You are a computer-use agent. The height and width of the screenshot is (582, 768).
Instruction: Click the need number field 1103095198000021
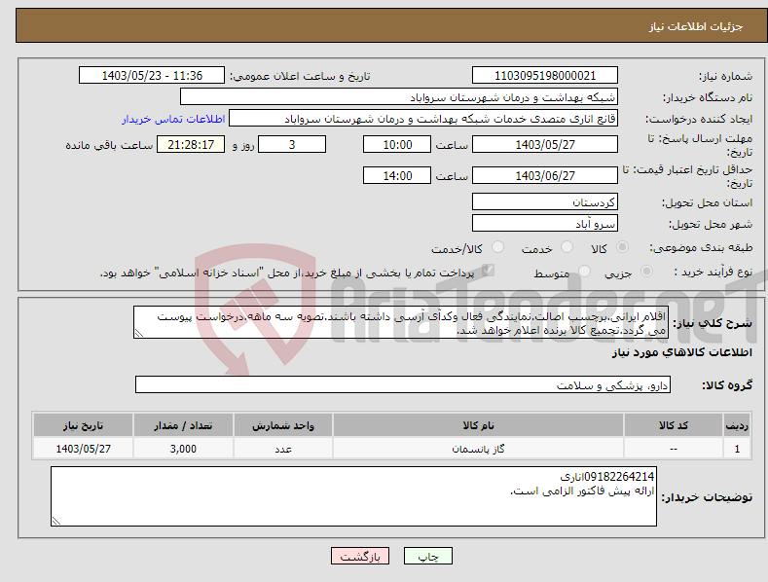point(545,76)
